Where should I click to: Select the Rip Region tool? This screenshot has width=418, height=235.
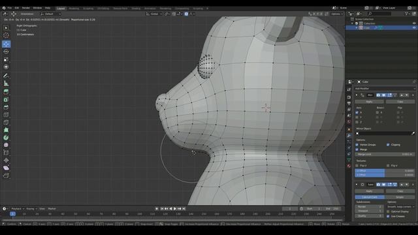(x=6, y=176)
